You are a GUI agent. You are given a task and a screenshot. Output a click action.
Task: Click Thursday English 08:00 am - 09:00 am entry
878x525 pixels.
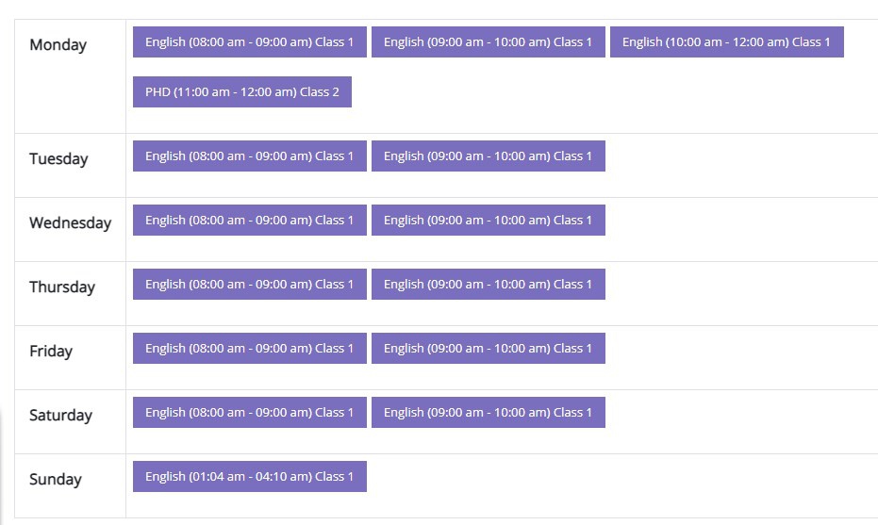click(x=249, y=285)
